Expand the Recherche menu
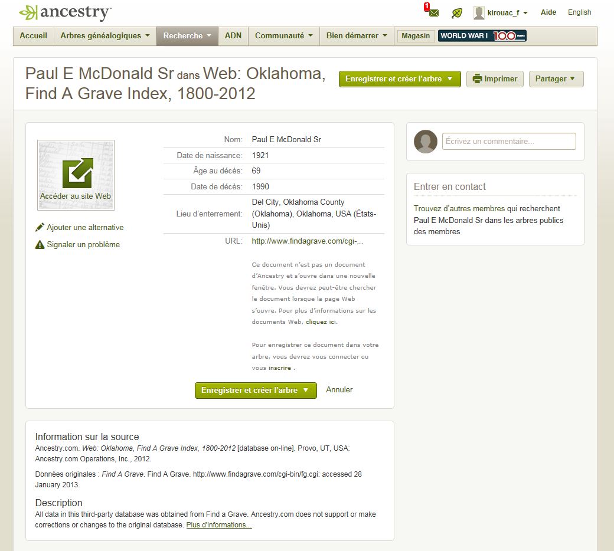This screenshot has width=614, height=551. (187, 35)
